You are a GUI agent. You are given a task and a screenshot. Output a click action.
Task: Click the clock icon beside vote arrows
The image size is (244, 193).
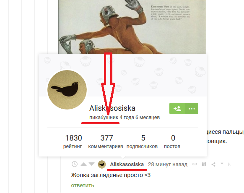75,164
